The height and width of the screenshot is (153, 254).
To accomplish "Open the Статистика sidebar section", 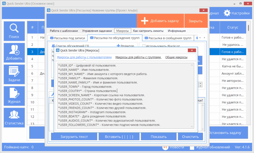I will [14, 117].
